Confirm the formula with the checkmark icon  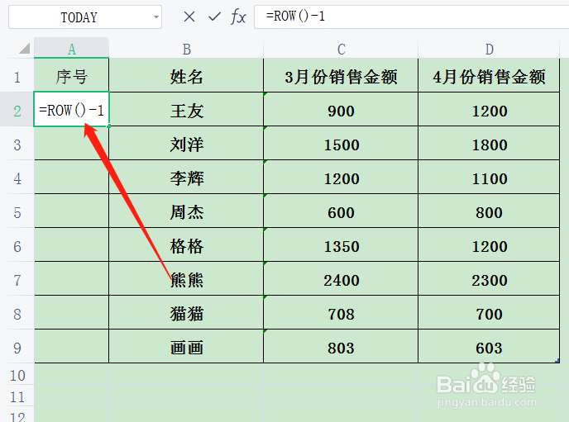(x=214, y=17)
